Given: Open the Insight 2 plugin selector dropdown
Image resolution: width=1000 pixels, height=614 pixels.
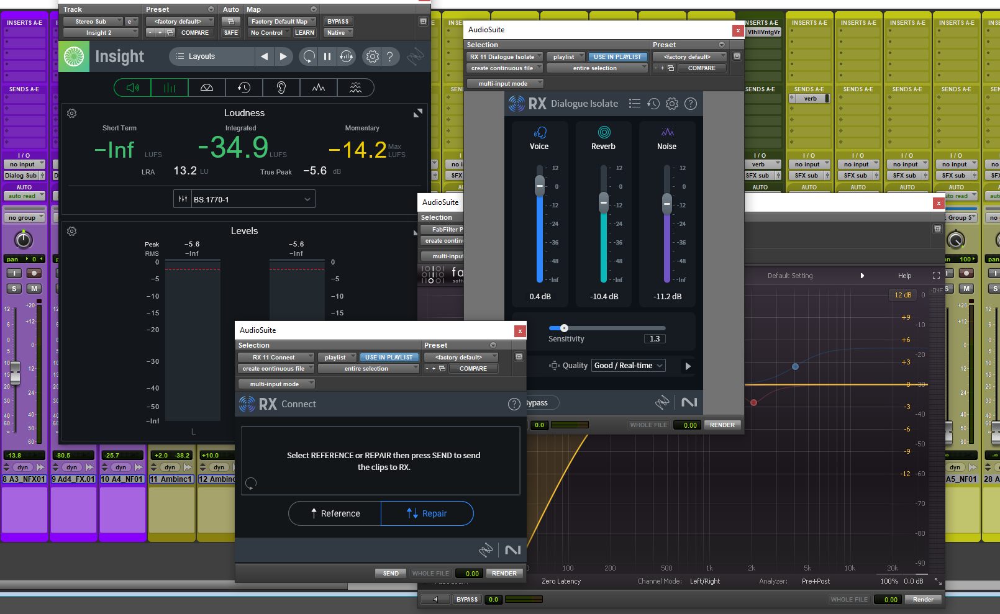Looking at the screenshot, I should (x=101, y=33).
